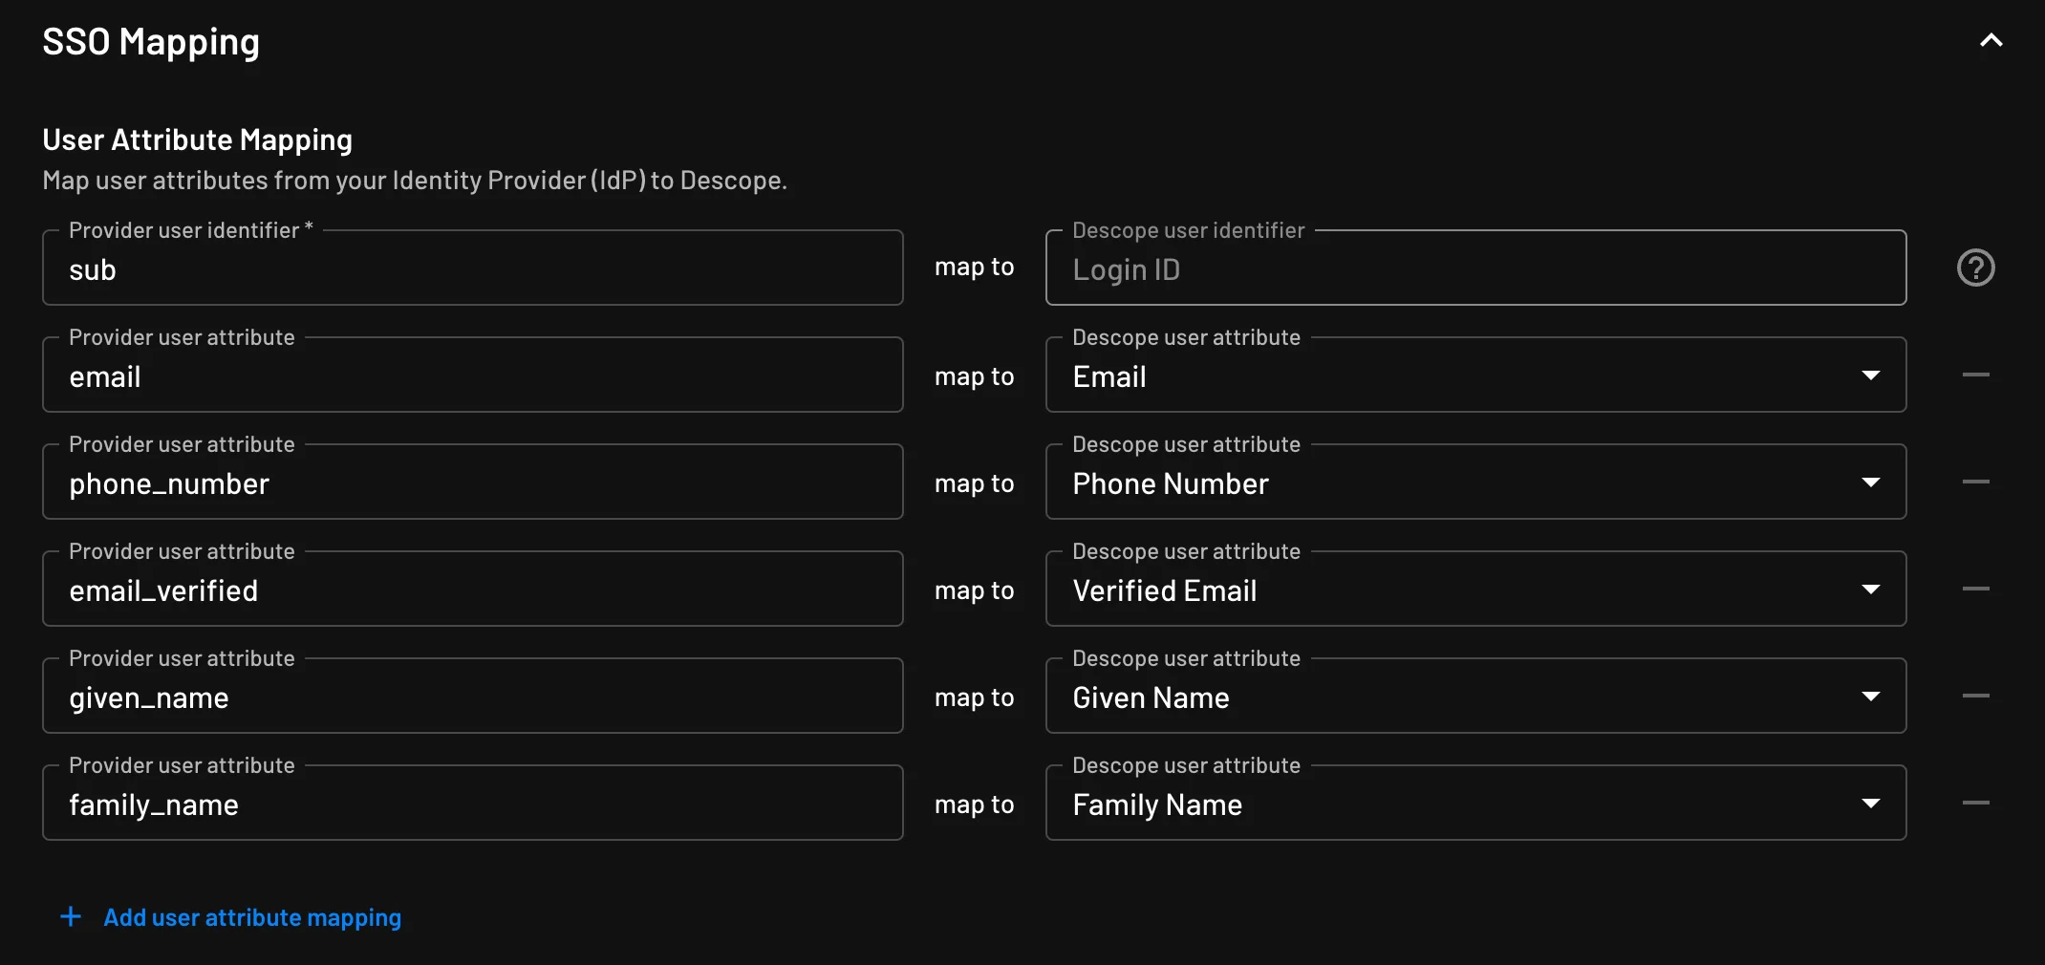The height and width of the screenshot is (965, 2045).
Task: Collapse the SSO Mapping section
Action: pos(1991,40)
